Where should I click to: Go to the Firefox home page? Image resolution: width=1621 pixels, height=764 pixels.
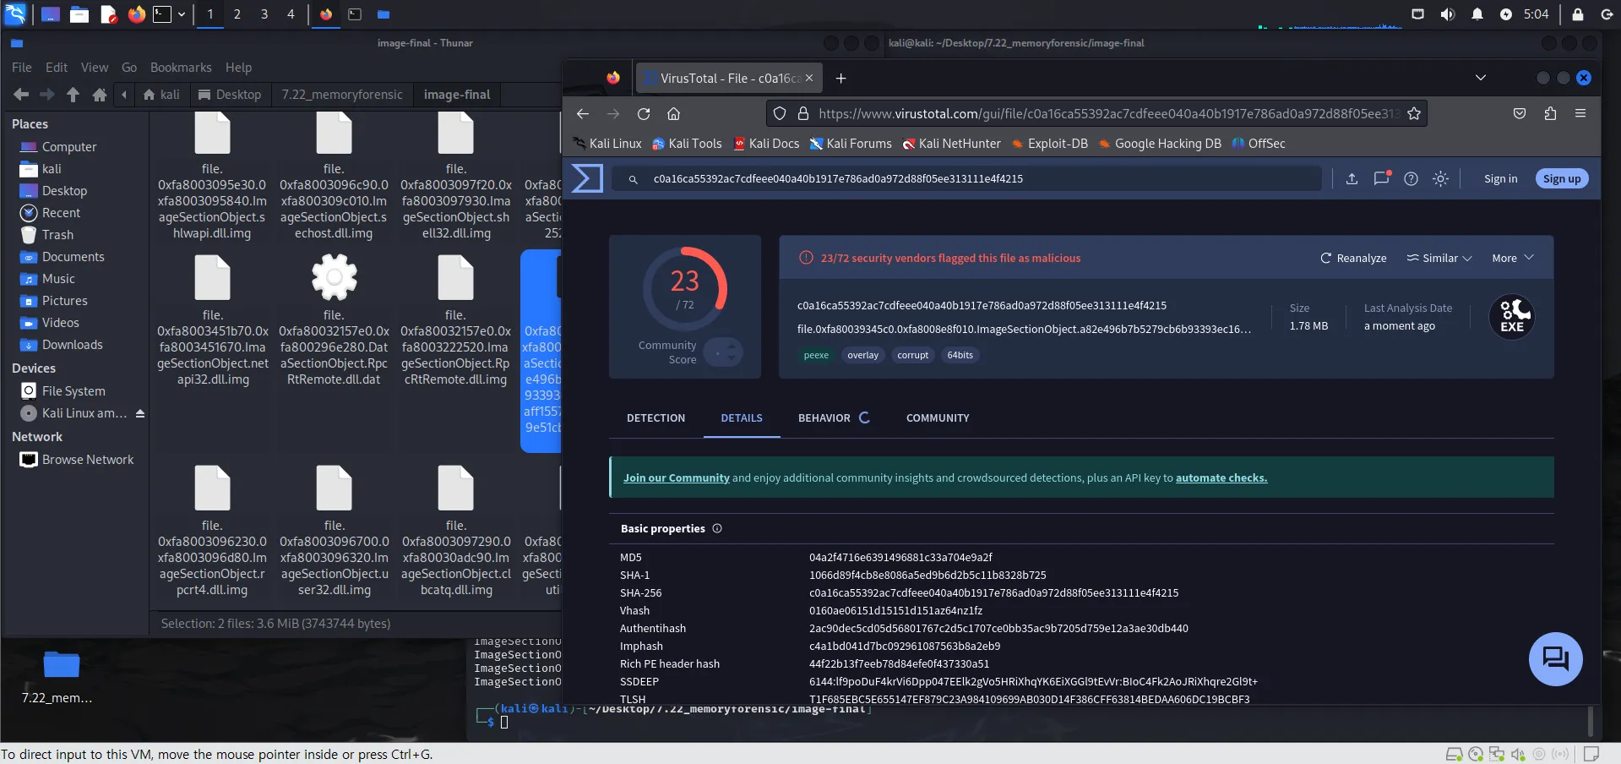tap(673, 113)
